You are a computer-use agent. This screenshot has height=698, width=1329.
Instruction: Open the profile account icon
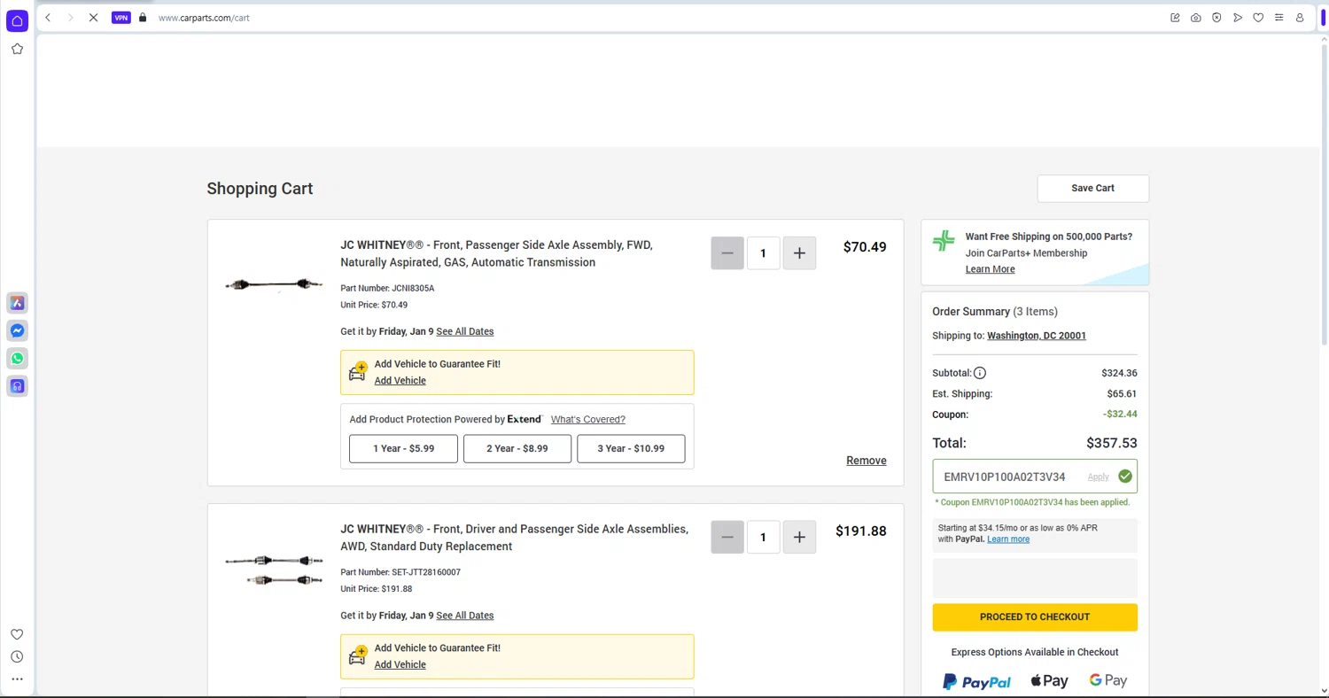tap(1300, 18)
